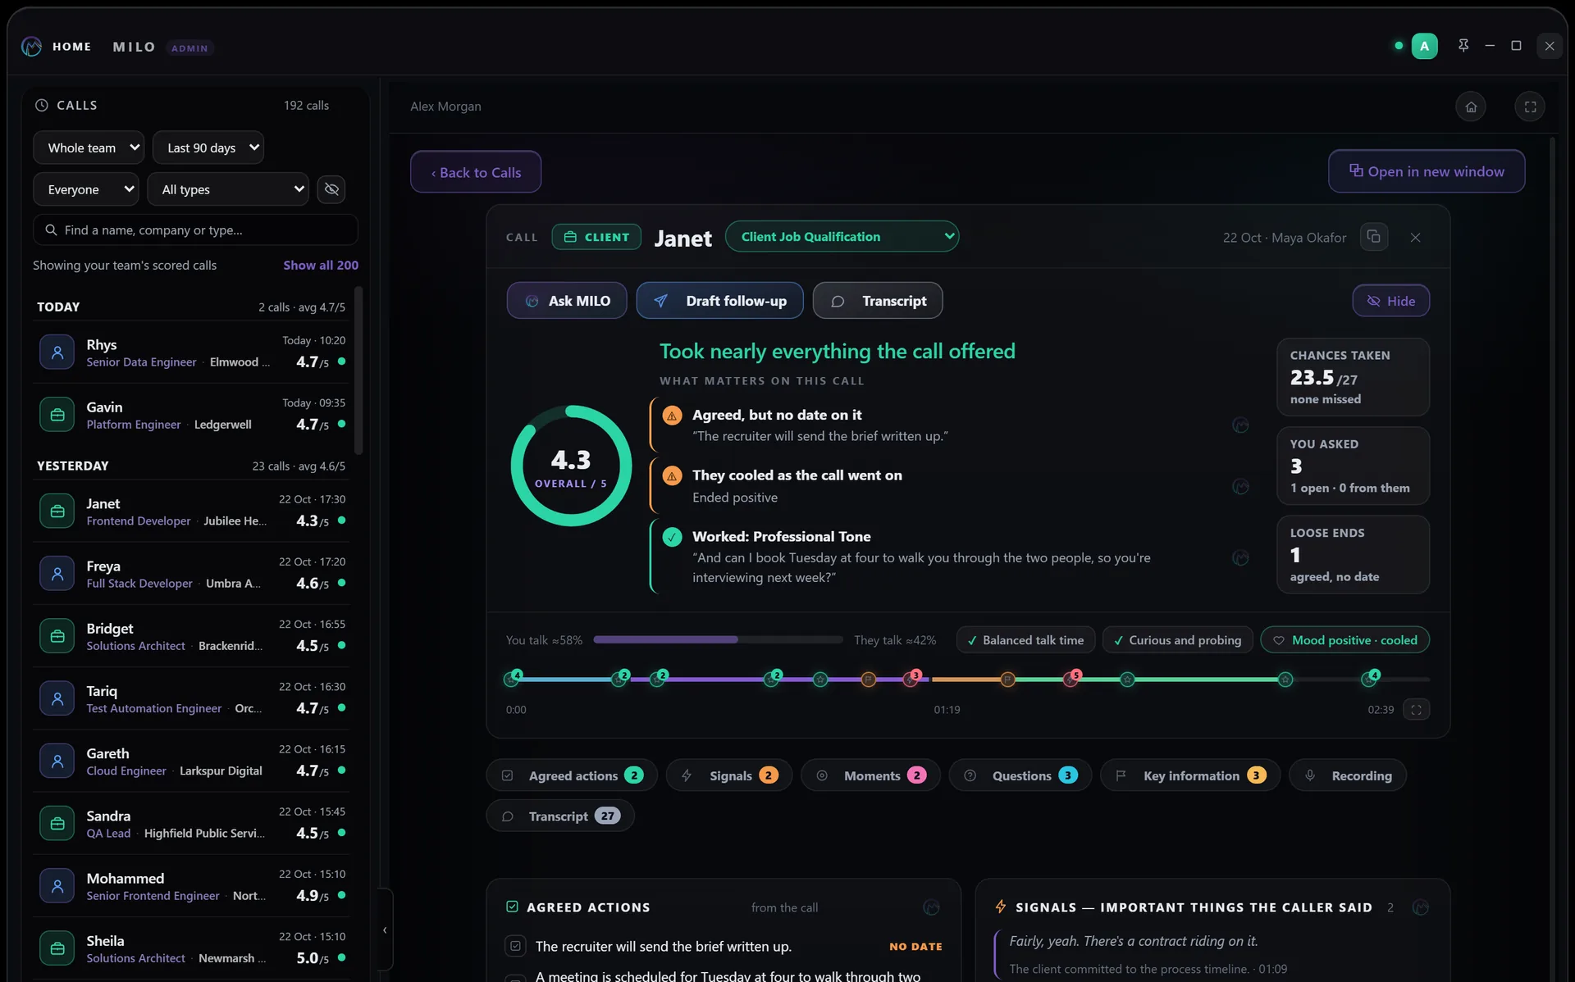Switch to the Moments tab

(870, 775)
